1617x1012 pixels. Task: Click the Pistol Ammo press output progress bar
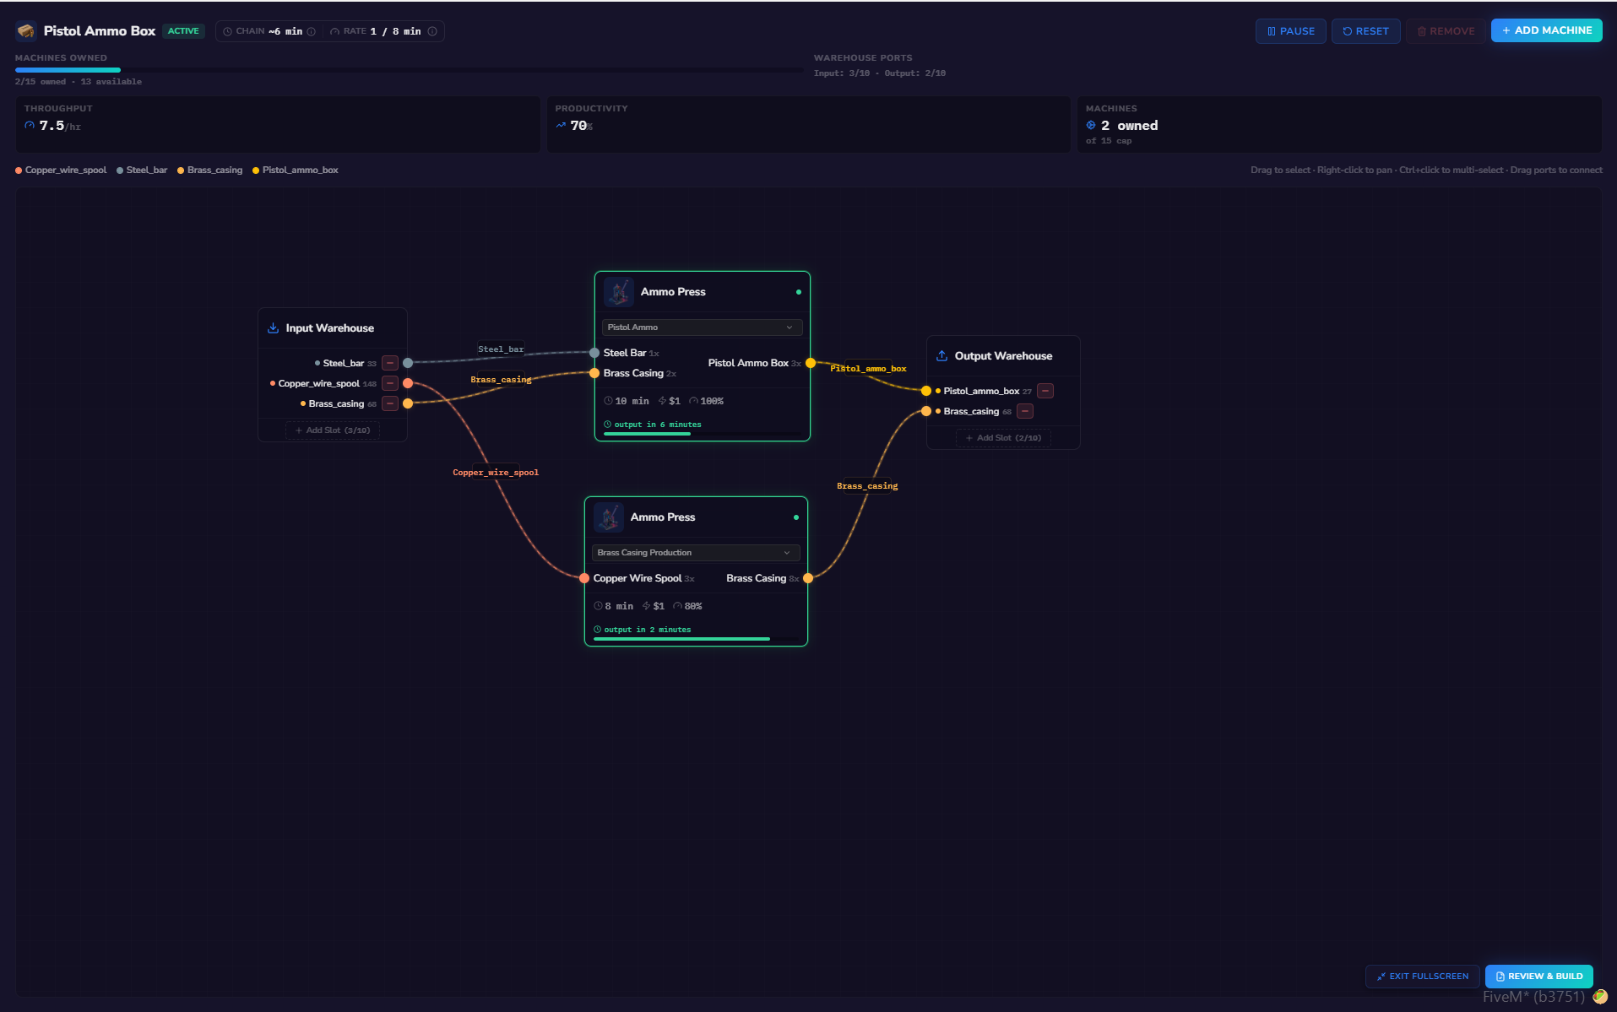tap(702, 434)
